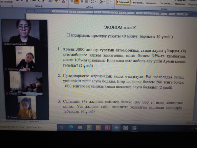Click the font color letter A icon

click(63, 2)
